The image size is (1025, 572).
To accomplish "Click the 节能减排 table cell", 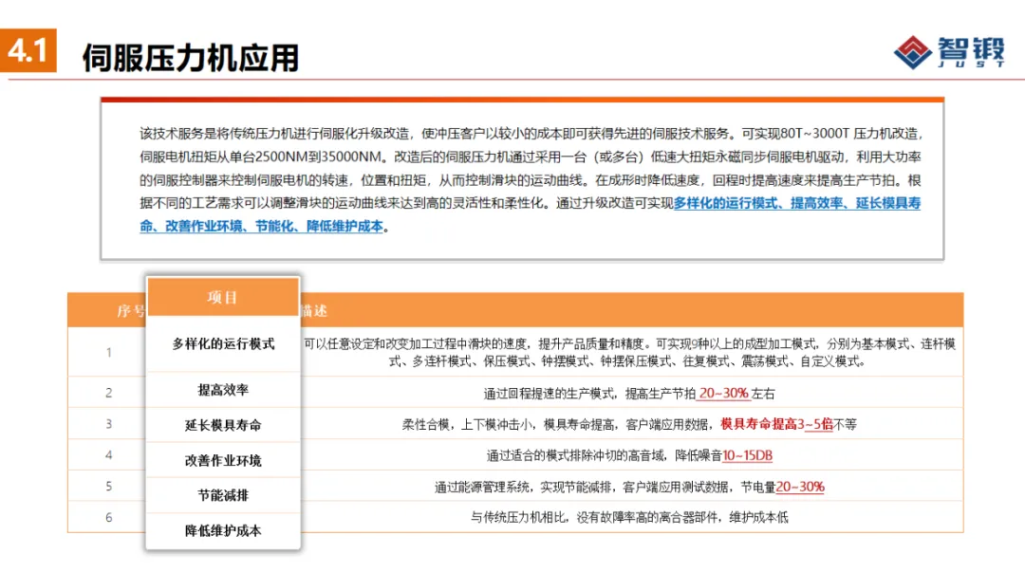I will [x=223, y=495].
